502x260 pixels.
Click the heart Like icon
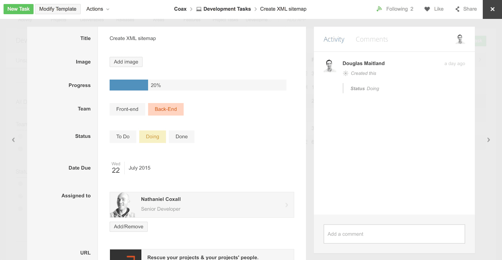pyautogui.click(x=427, y=9)
